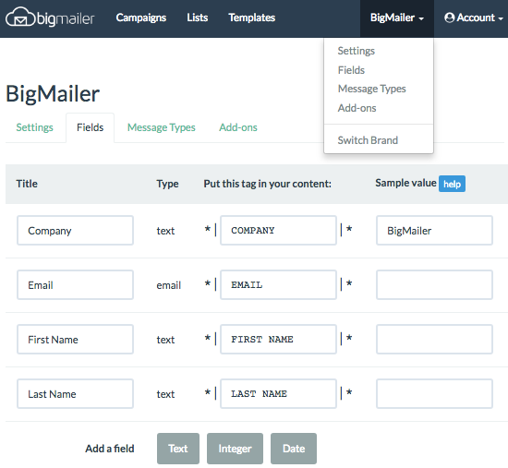Image resolution: width=508 pixels, height=468 pixels.
Task: Choose Fields in the brand dropdown
Action: 351,70
